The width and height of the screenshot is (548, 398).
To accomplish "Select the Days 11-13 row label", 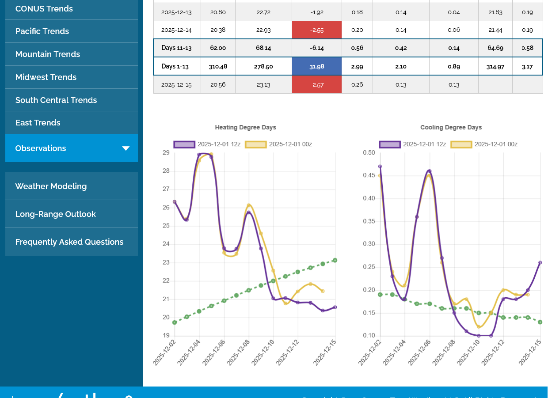I will (177, 48).
